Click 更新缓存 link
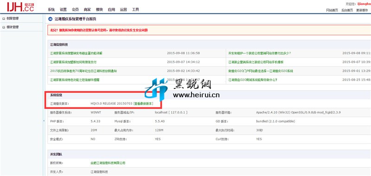Viewport: 371px width, 176px height. tap(362, 10)
